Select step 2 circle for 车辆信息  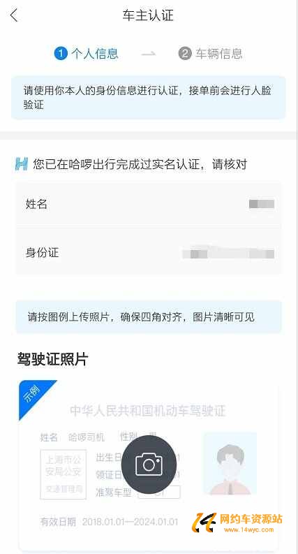click(x=185, y=54)
